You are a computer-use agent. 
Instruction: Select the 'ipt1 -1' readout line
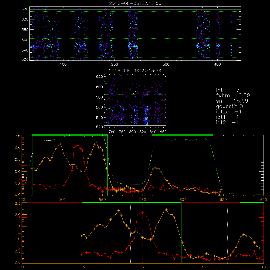pos(227,117)
